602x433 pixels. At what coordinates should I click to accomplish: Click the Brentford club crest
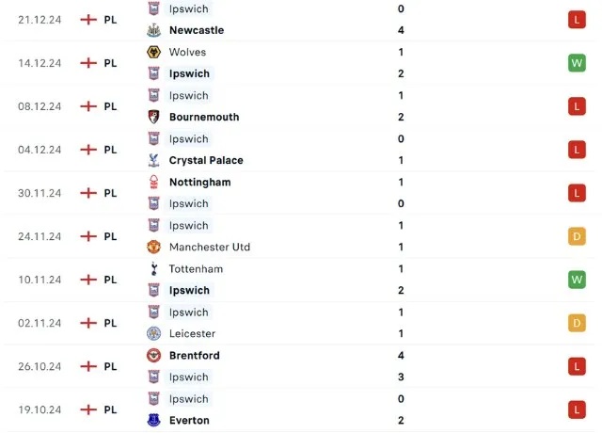(x=153, y=356)
